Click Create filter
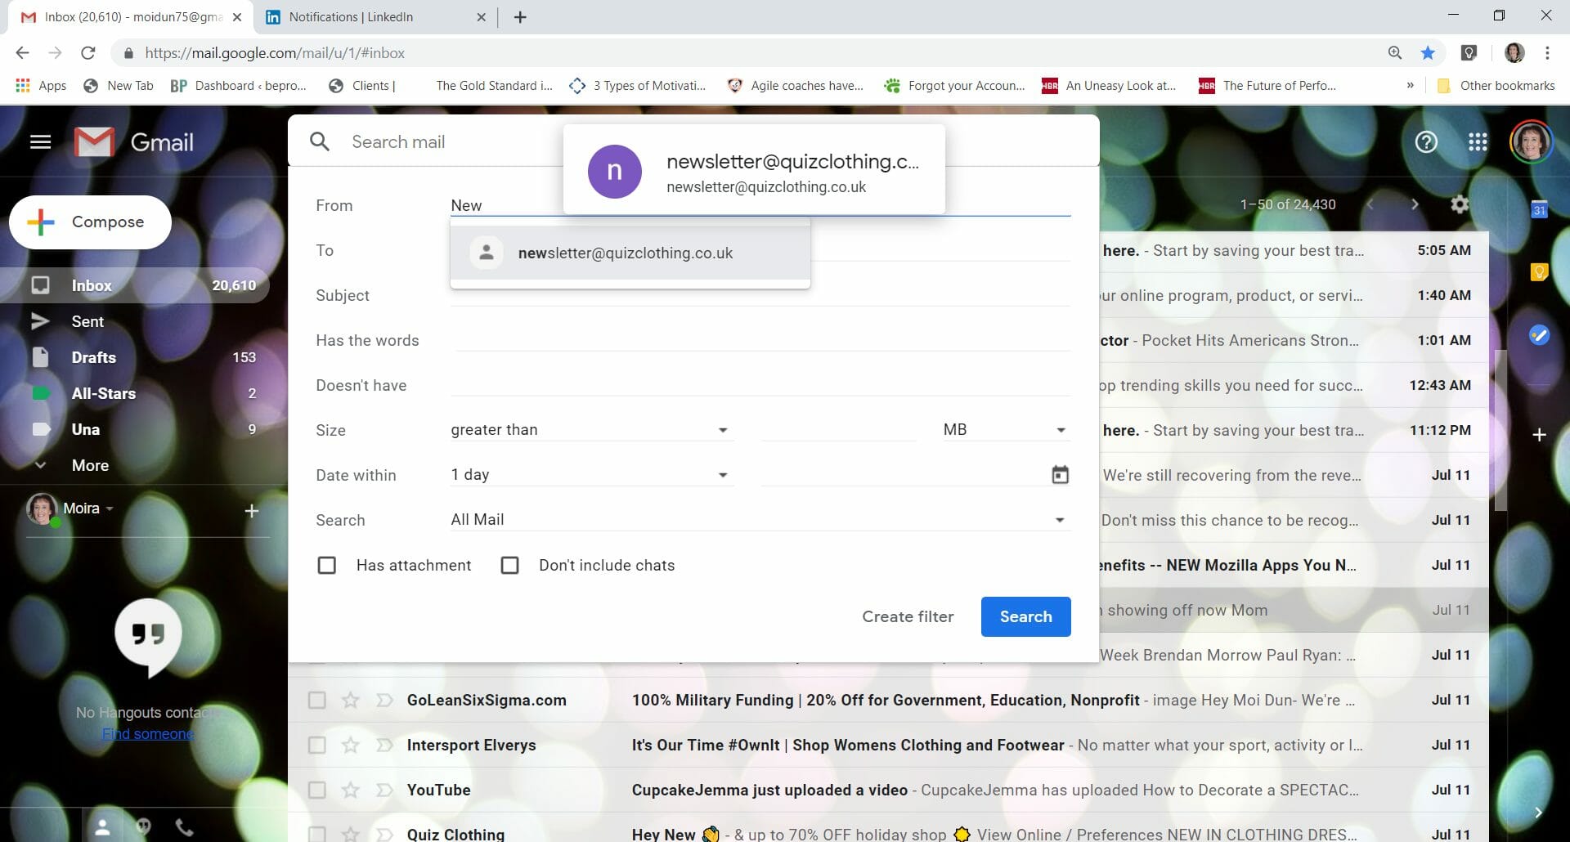Screen dimensions: 1570x842 pos(908,617)
